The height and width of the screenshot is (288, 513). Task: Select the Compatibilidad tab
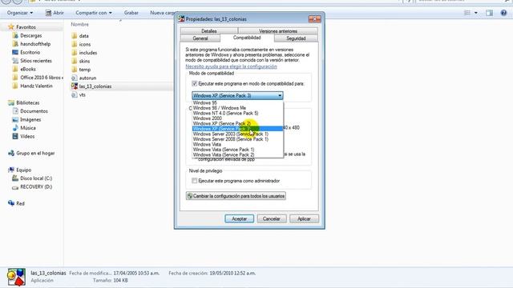tap(247, 38)
